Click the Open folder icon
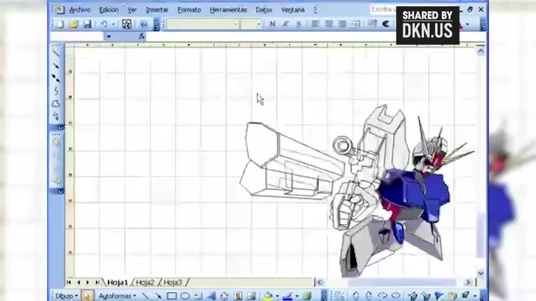This screenshot has width=536, height=301. point(74,24)
